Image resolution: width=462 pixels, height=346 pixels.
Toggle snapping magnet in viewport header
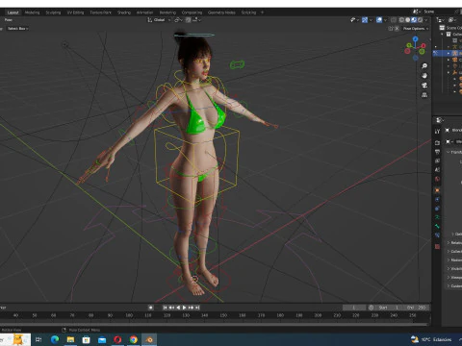(188, 20)
